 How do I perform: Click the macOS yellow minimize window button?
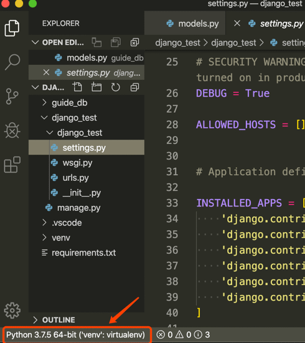point(19,4)
